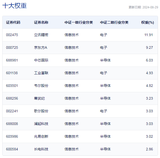Image resolution: width=160 pixels, height=158 pixels.
Task: Click the 证券代码 column header
Action: click(13, 22)
